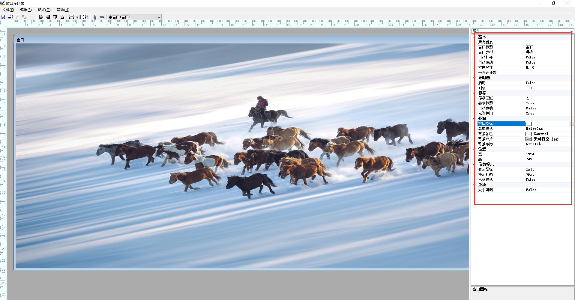The image size is (575, 300).
Task: Collapse the 计时器 property group
Action: click(474, 78)
